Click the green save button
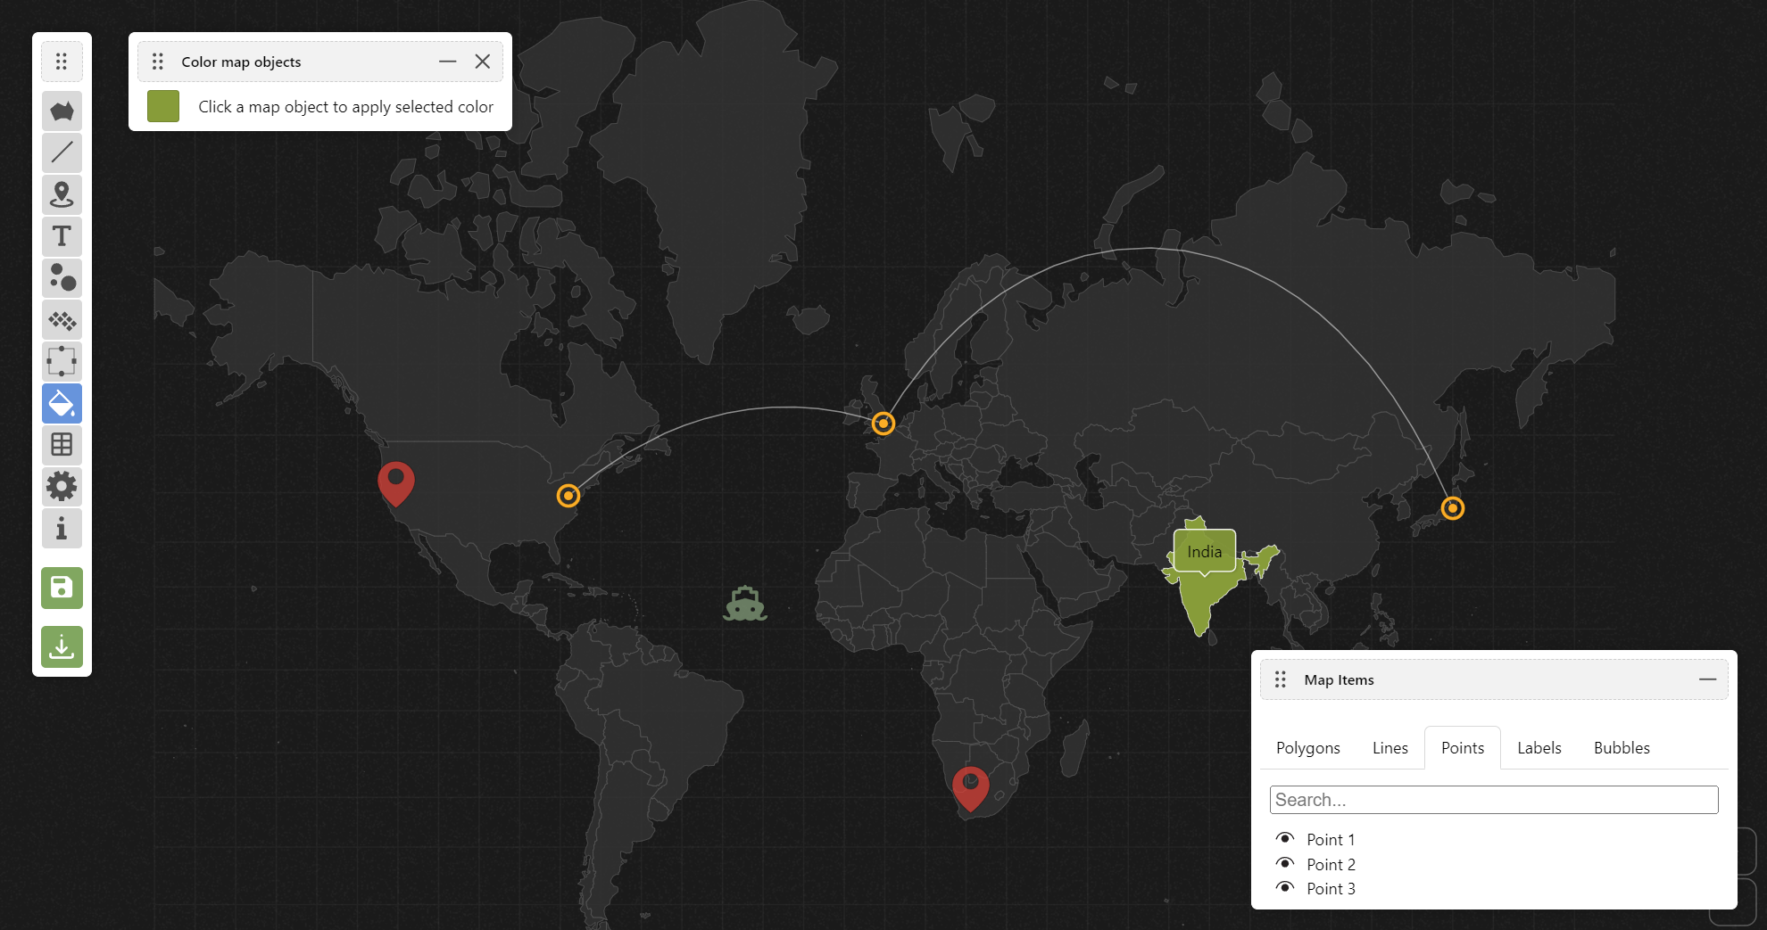The width and height of the screenshot is (1767, 930). click(x=62, y=588)
